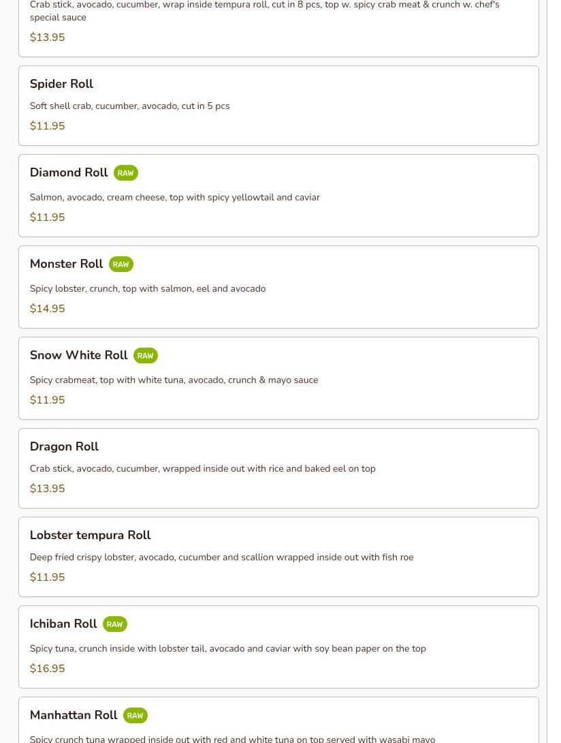Tap the RAW badge on Snow White Roll
This screenshot has width=561, height=743.
coord(145,356)
